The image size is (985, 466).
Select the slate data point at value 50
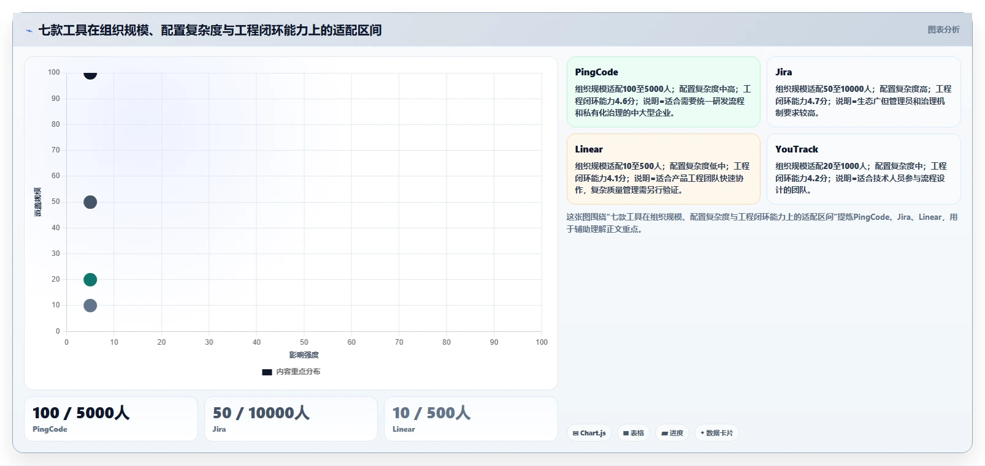coord(90,202)
